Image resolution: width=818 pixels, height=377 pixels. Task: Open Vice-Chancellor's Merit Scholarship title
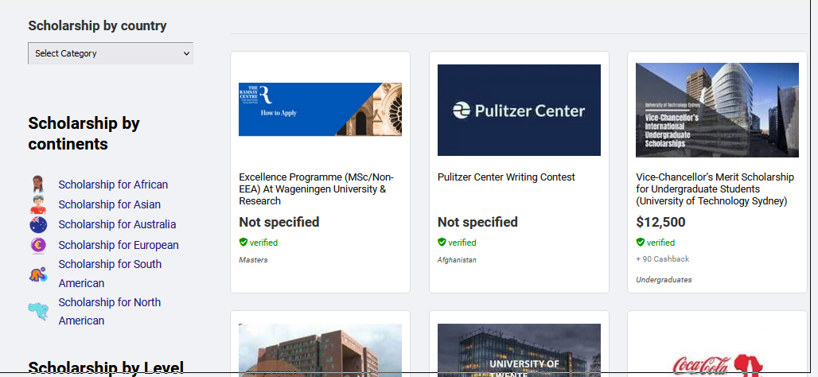[x=715, y=189]
